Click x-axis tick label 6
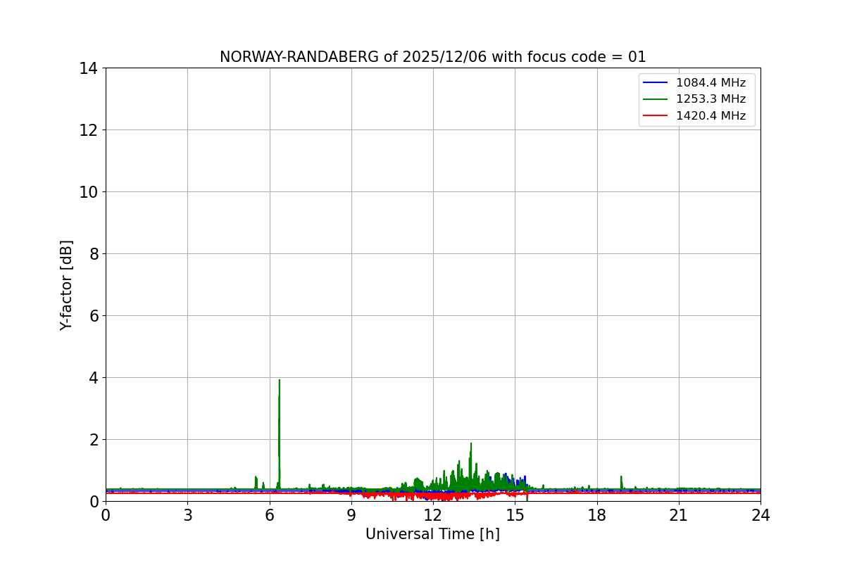Image resolution: width=845 pixels, height=563 pixels. (270, 515)
